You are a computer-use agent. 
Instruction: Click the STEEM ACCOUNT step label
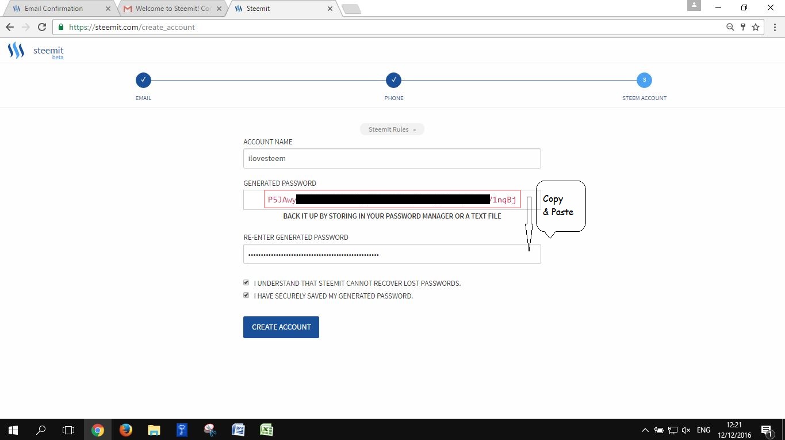click(x=644, y=98)
